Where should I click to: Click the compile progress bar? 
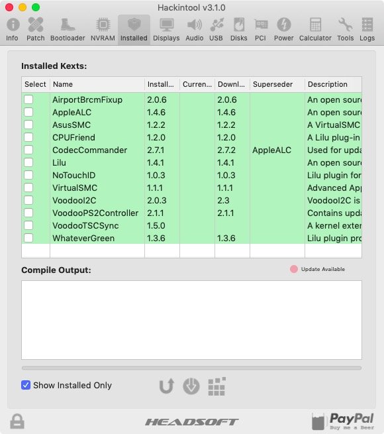tap(191, 368)
